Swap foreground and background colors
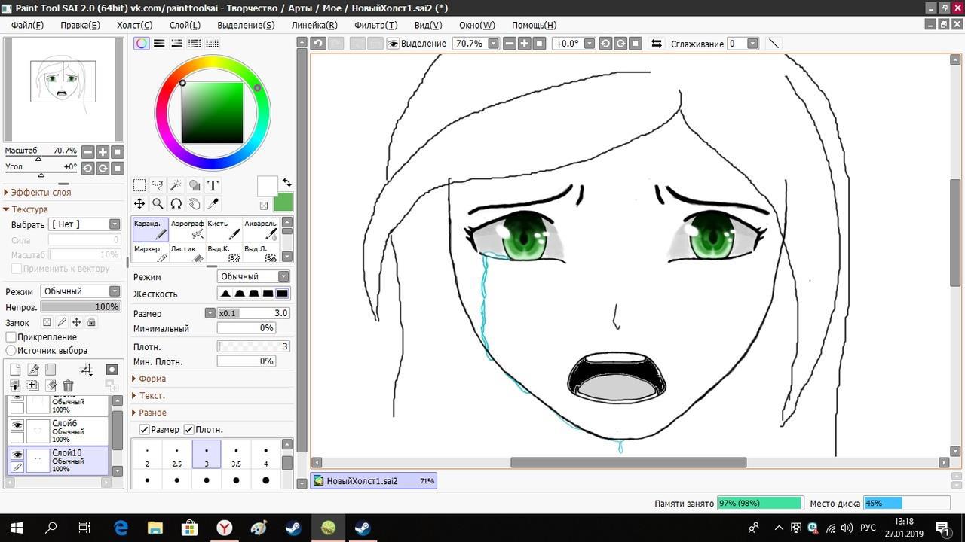 (x=286, y=183)
